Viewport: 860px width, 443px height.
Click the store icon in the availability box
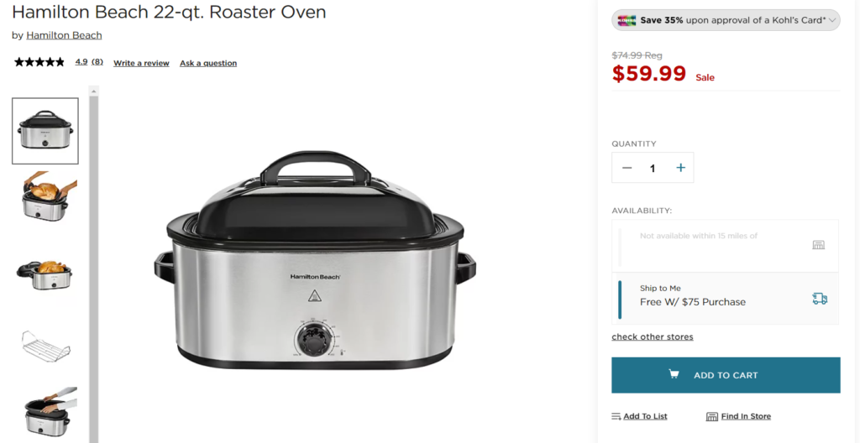[x=818, y=245]
